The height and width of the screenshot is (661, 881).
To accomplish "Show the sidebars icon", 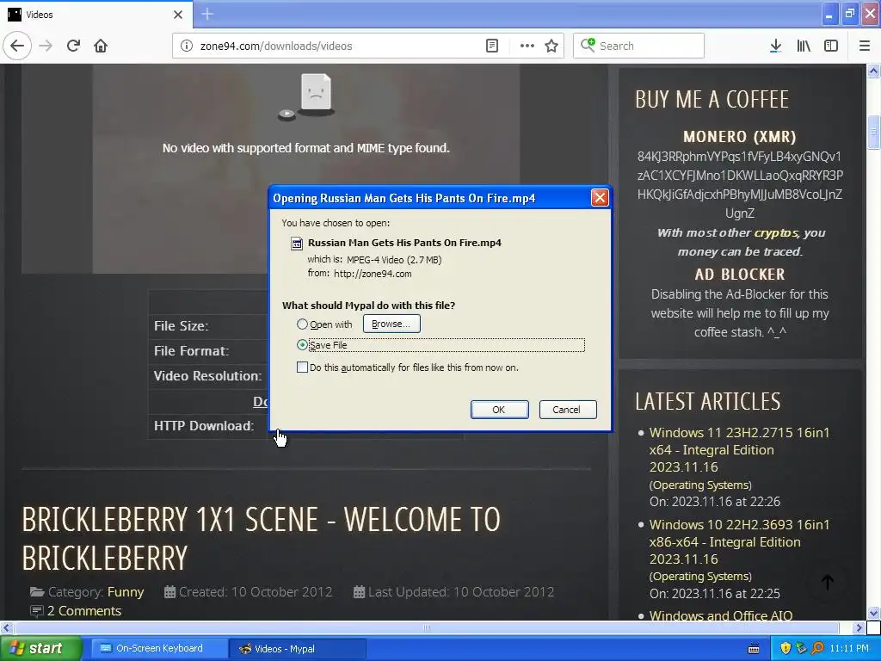I will [831, 46].
